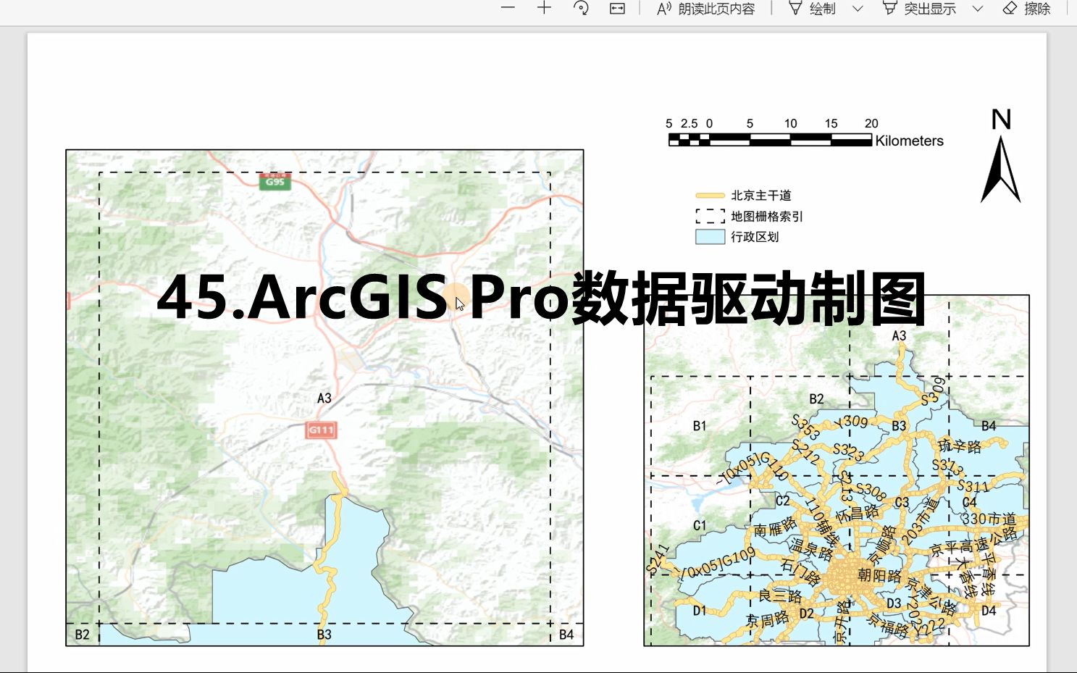
Task: Click the 北京主干道 legend label
Action: 761,196
